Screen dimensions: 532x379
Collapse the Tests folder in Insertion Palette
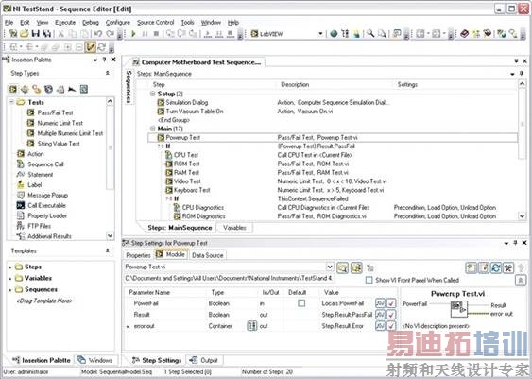click(11, 102)
